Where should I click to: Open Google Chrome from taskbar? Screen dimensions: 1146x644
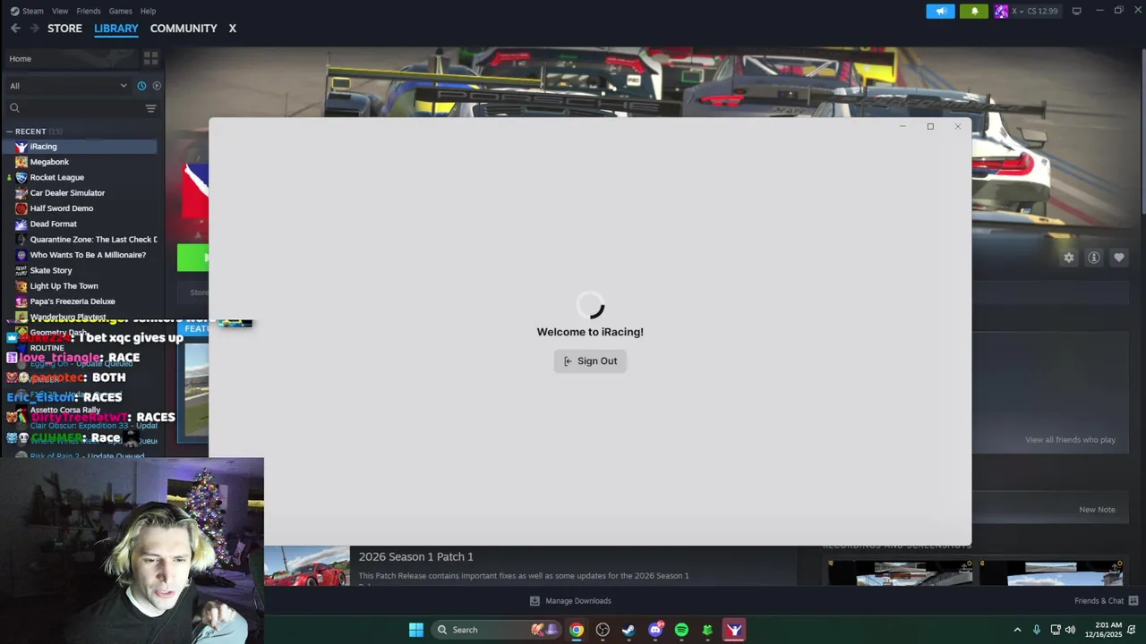[577, 630]
